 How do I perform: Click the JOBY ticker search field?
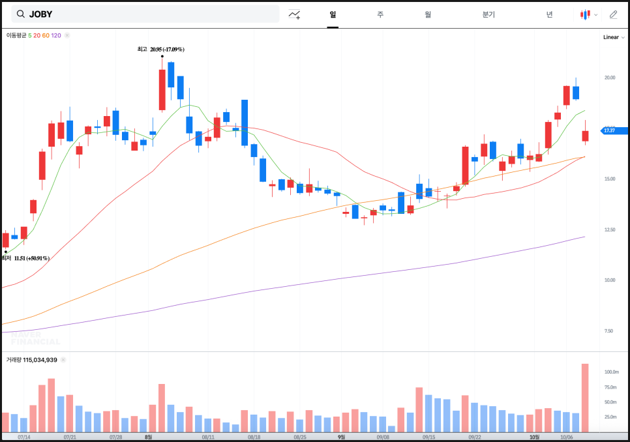(150, 14)
